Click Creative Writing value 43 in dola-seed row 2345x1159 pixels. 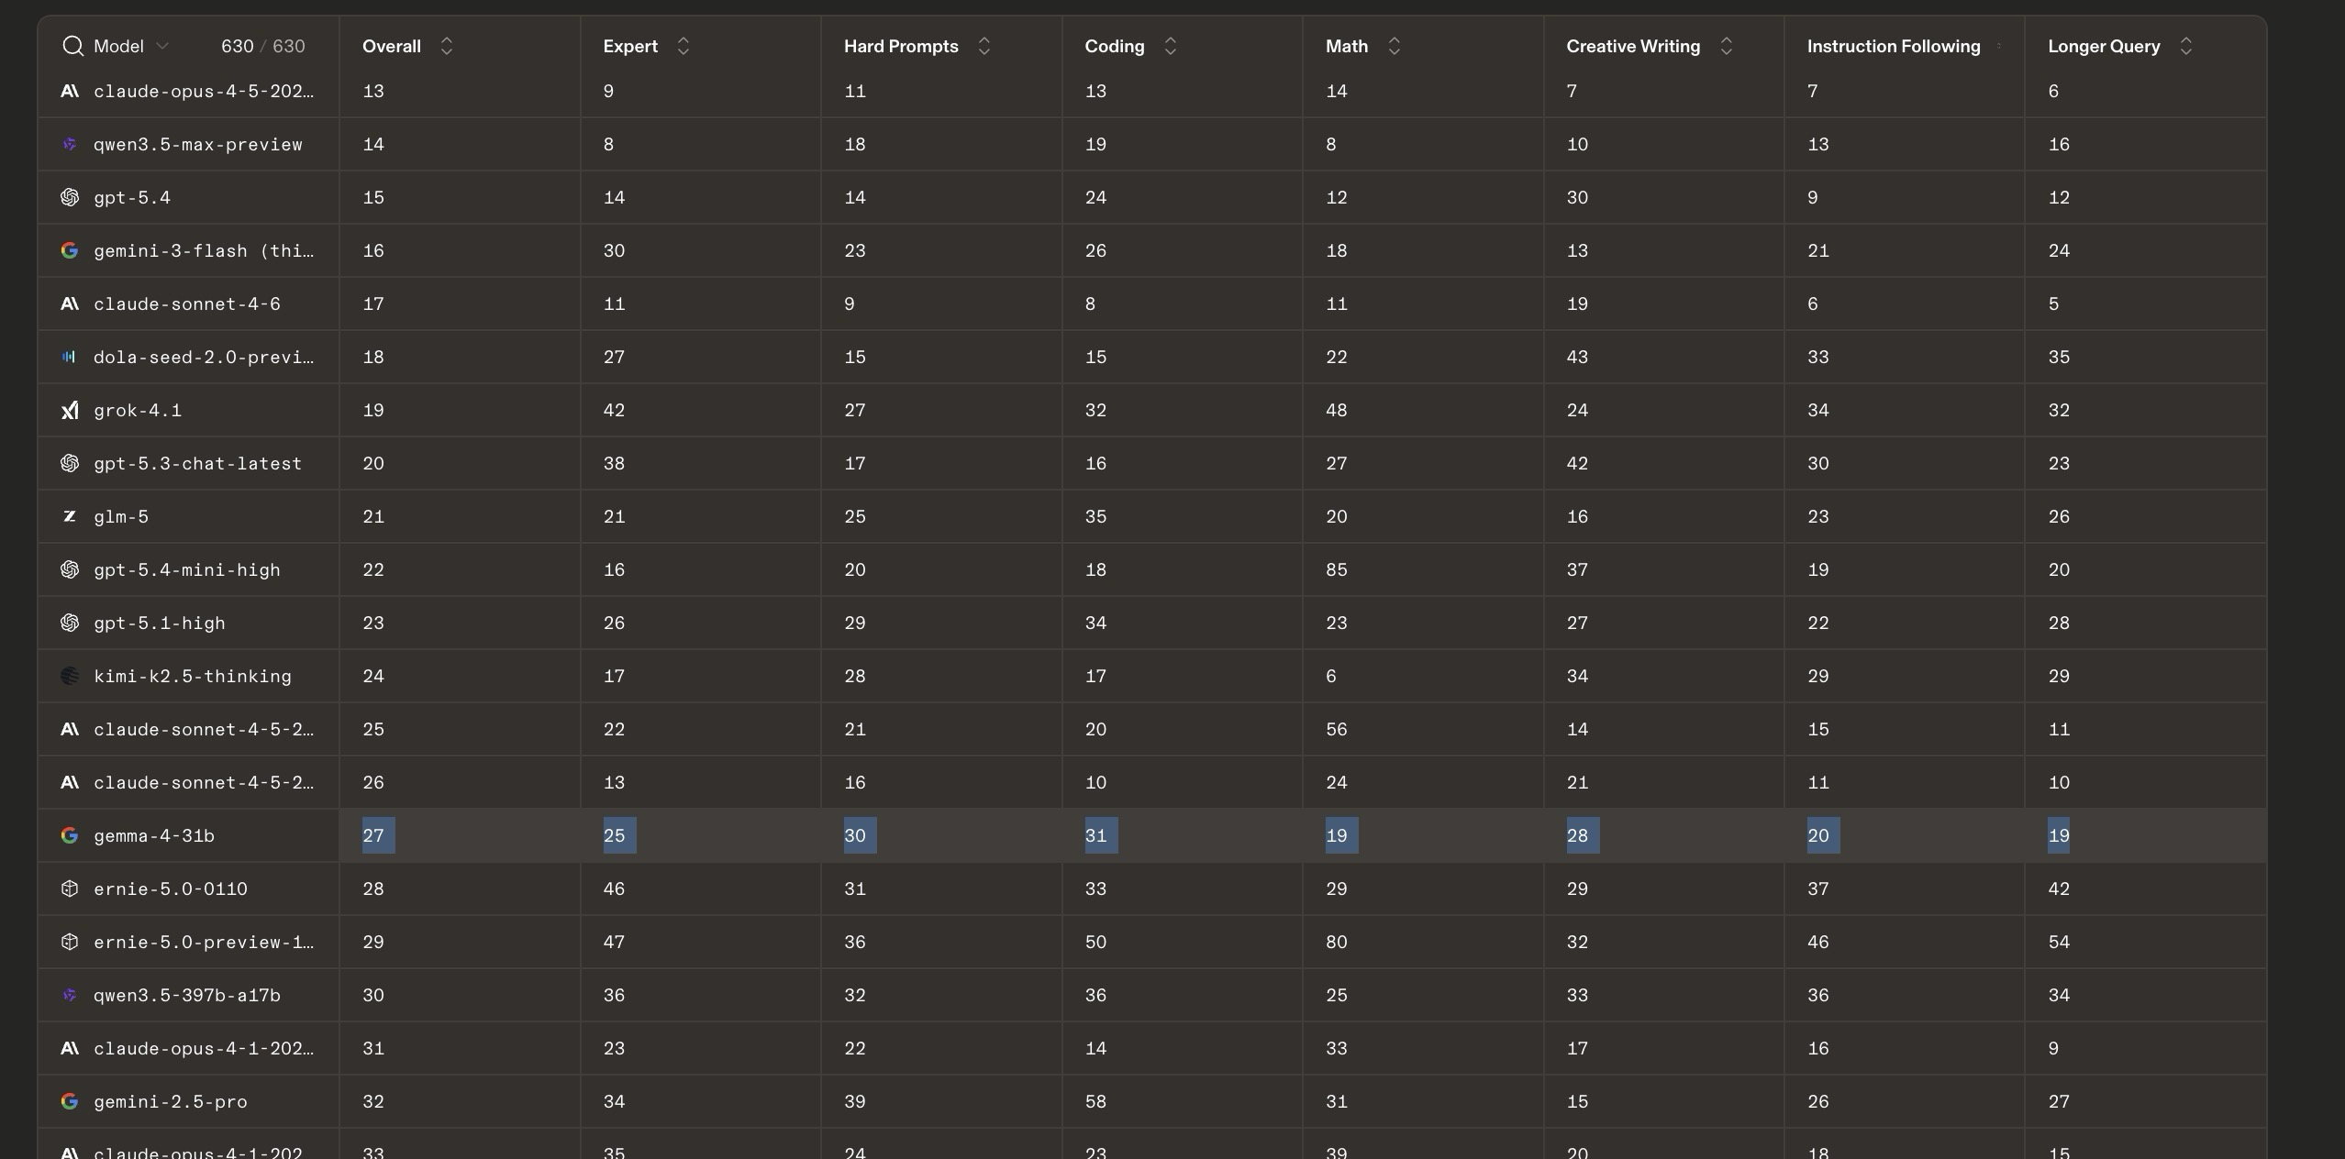pyautogui.click(x=1577, y=357)
